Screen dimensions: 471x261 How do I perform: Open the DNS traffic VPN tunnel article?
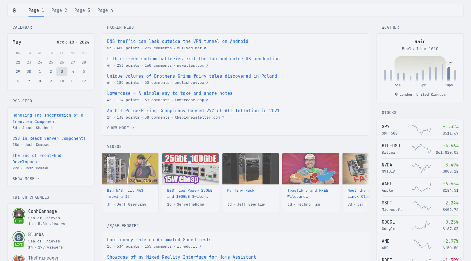point(178,41)
